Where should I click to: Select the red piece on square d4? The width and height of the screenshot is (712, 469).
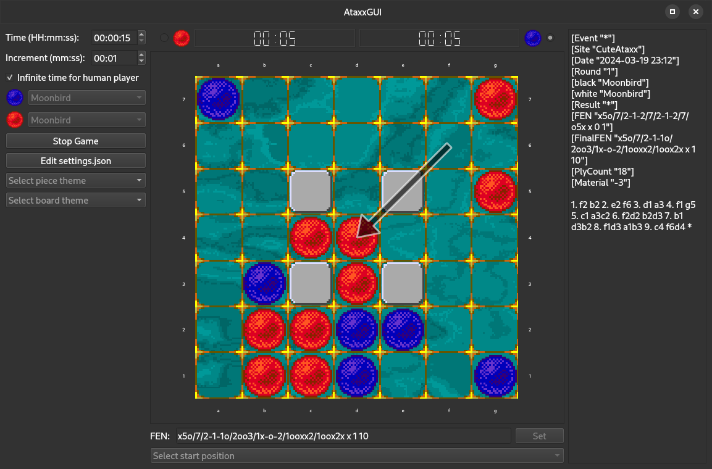click(x=357, y=238)
